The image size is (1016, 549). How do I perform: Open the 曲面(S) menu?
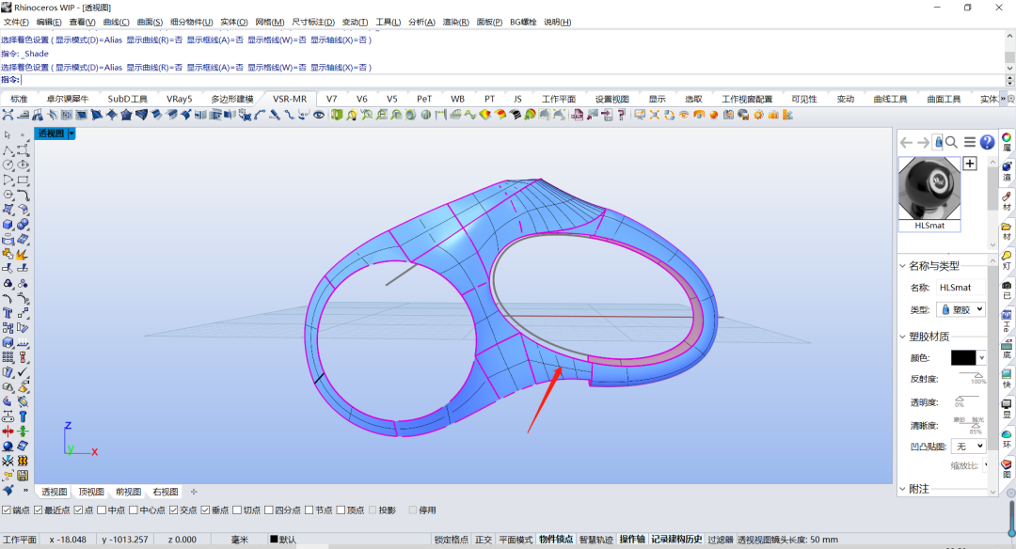point(150,22)
